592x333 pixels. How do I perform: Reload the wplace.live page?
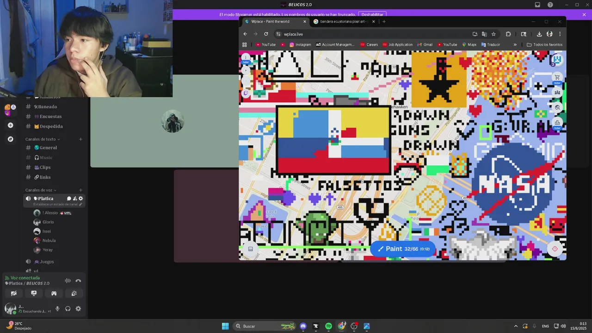(x=266, y=34)
